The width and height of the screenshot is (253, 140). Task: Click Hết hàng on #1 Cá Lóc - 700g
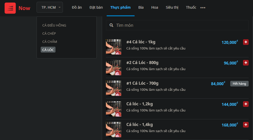click(x=239, y=84)
